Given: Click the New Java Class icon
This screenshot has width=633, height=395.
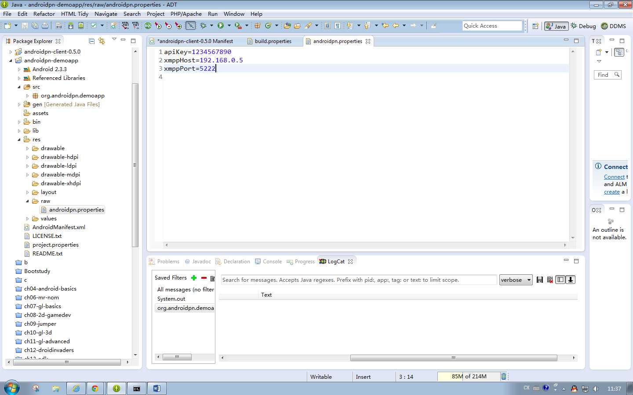Looking at the screenshot, I should (268, 26).
